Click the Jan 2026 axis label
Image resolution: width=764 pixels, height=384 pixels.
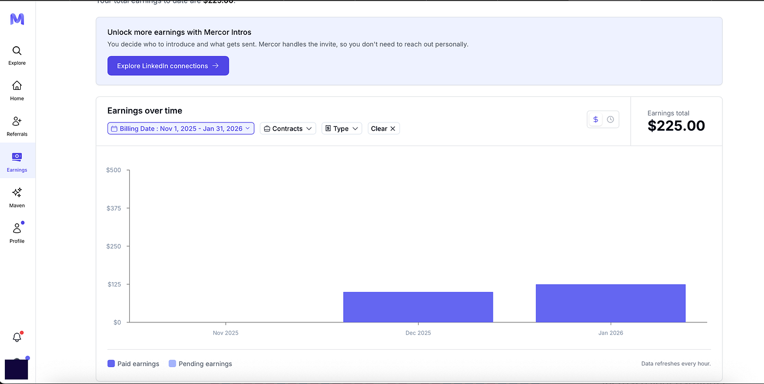[x=611, y=333]
